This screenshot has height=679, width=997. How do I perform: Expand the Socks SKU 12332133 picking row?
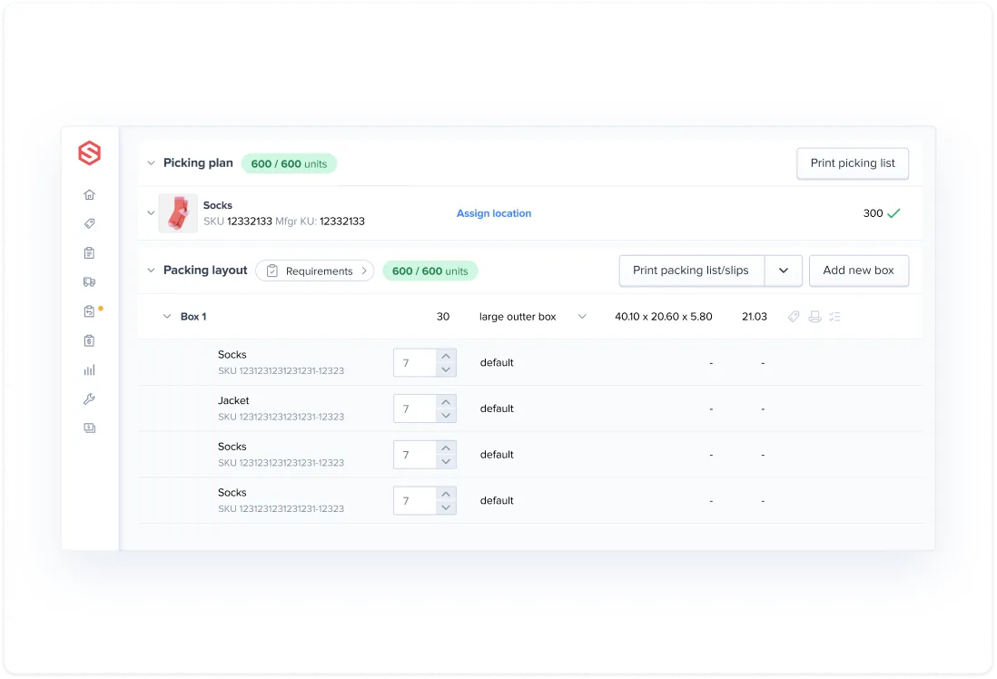(x=151, y=213)
